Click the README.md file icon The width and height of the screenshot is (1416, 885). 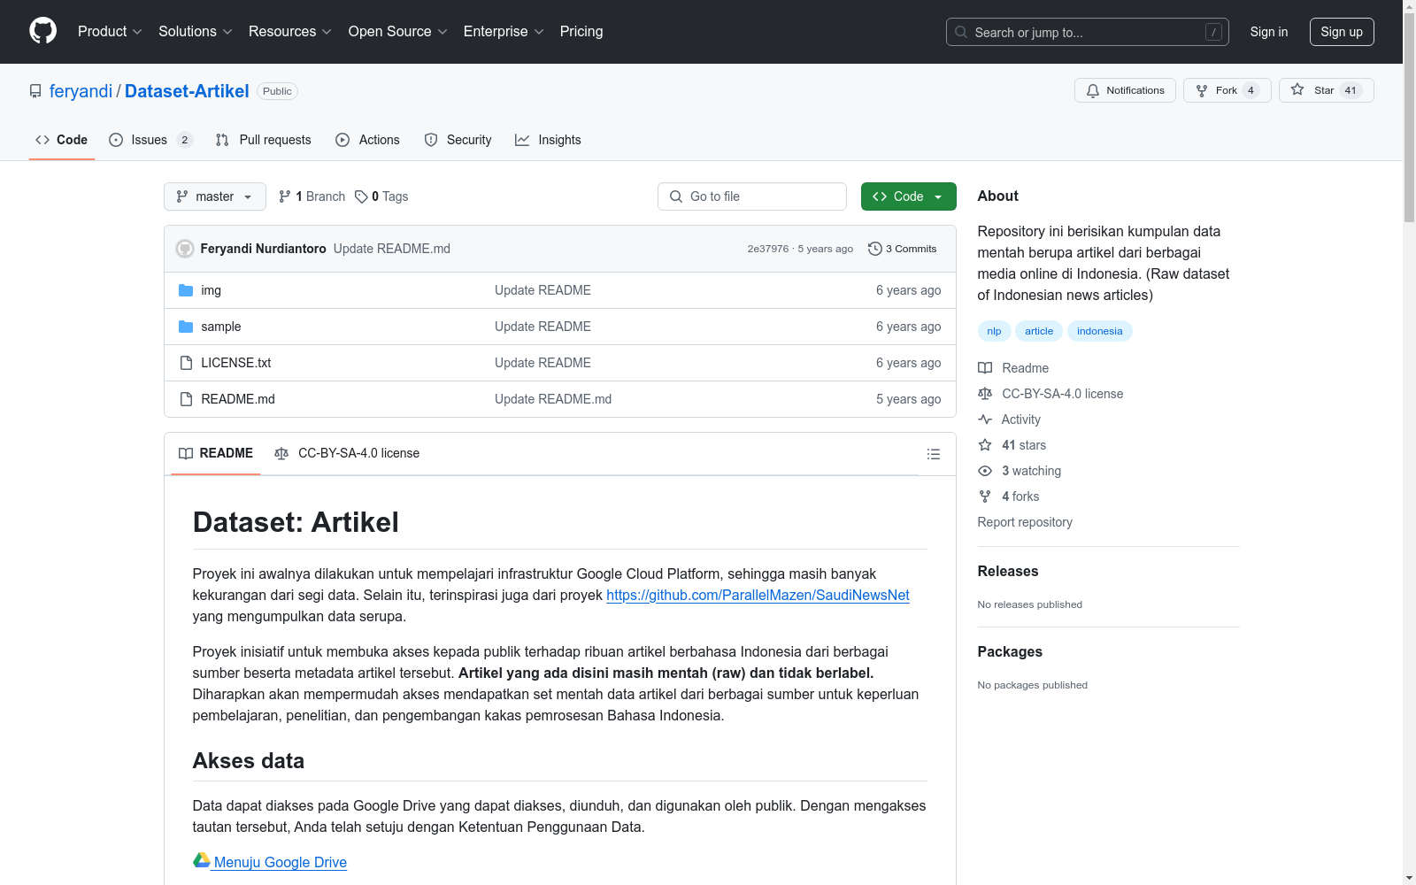(186, 399)
